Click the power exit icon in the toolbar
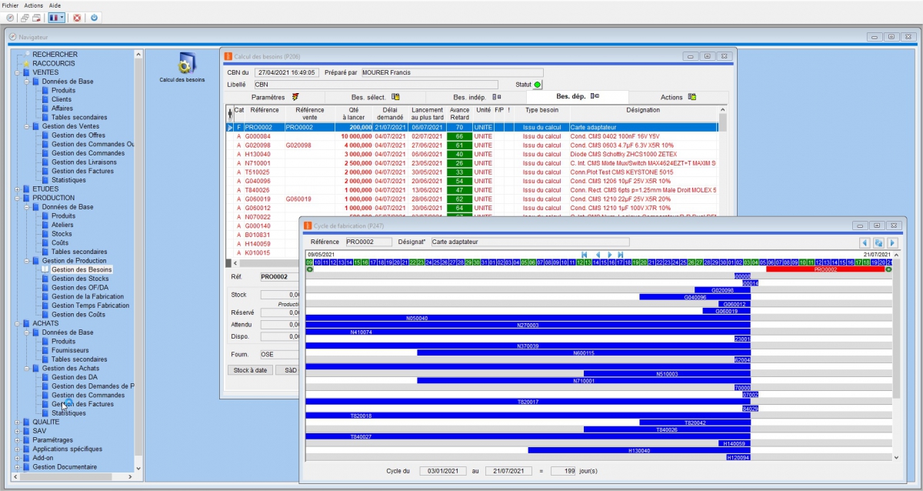The height and width of the screenshot is (491, 923). point(94,18)
